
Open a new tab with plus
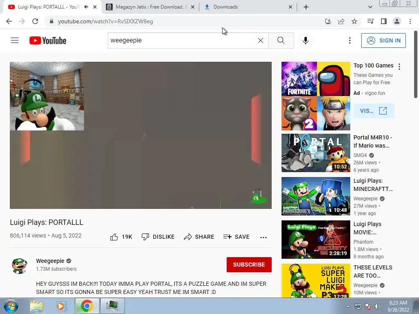tap(306, 7)
